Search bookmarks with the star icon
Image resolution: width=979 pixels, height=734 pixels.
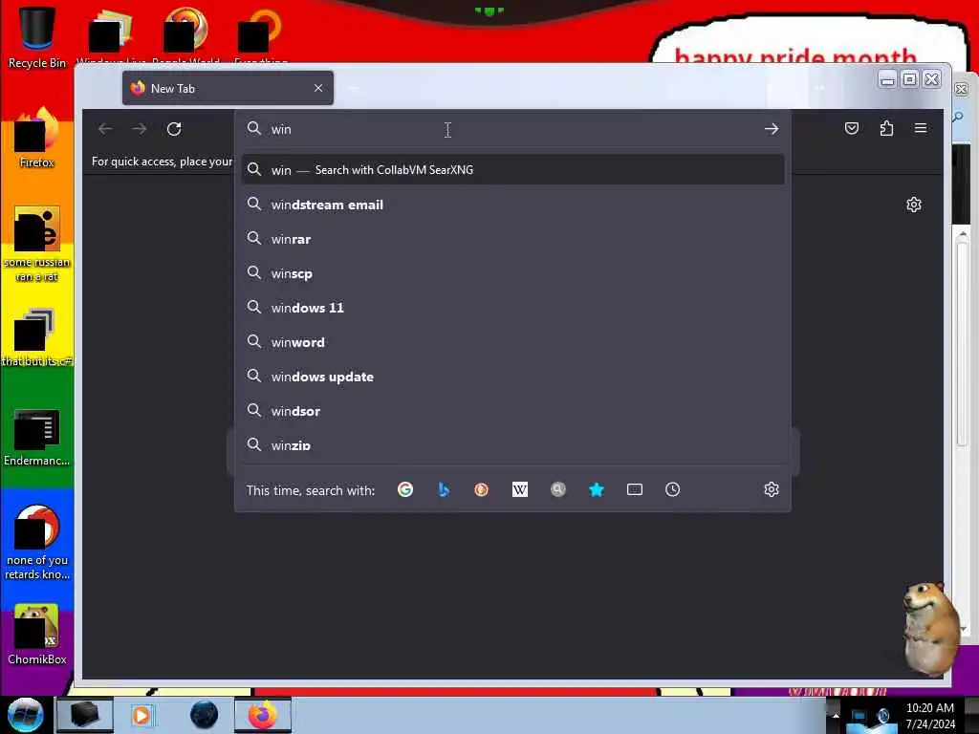597,490
